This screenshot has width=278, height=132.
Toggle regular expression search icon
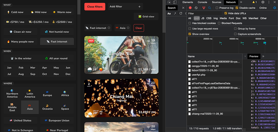[175, 13]
